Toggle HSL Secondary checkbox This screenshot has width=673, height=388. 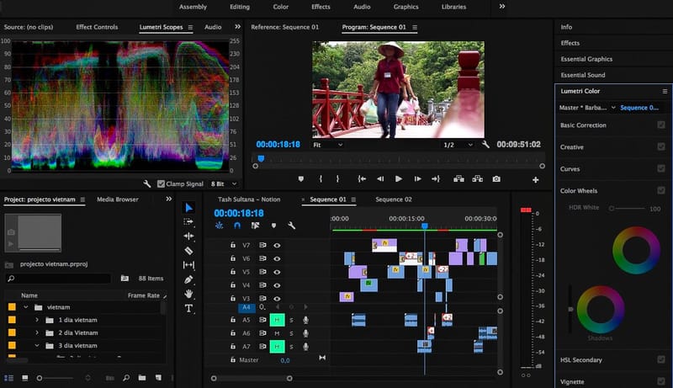661,359
